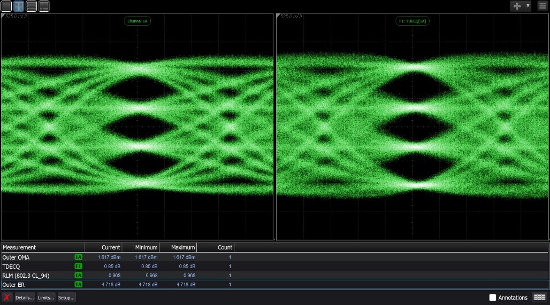Expand the dropdown arrow beside pan tool
550x305 pixels.
528,6
